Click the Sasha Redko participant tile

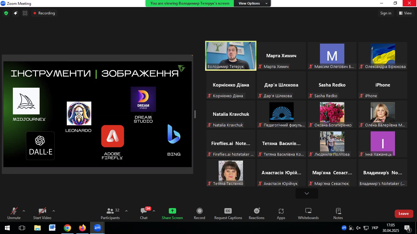click(x=332, y=85)
